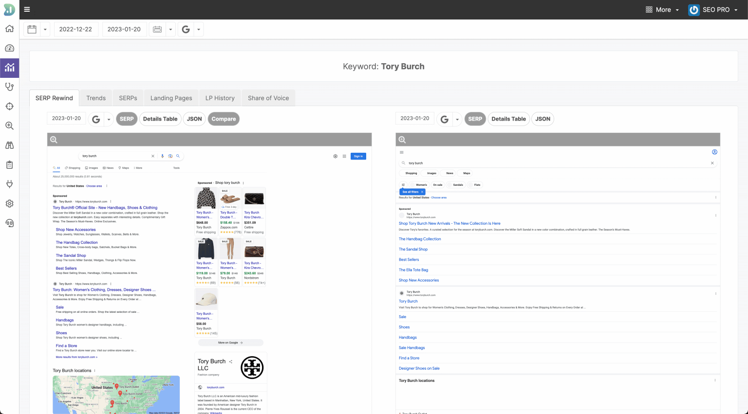Select the crosshair target sidebar icon
Screen dimensions: 748x414
tap(9, 107)
